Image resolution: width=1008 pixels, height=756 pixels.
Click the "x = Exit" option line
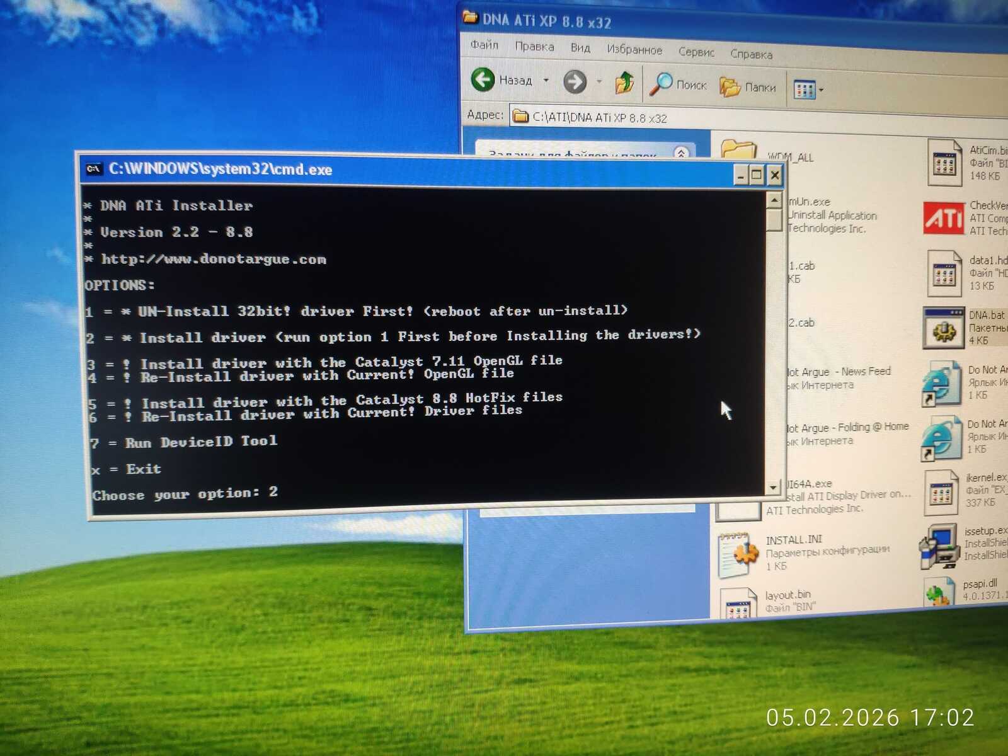(x=126, y=469)
